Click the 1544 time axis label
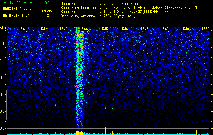 click(x=84, y=29)
